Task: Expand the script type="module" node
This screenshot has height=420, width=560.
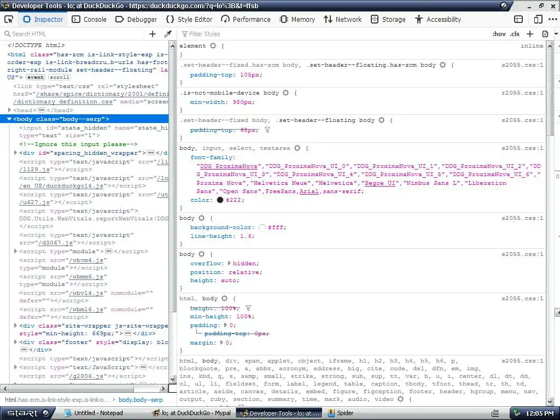Action: tap(15, 252)
